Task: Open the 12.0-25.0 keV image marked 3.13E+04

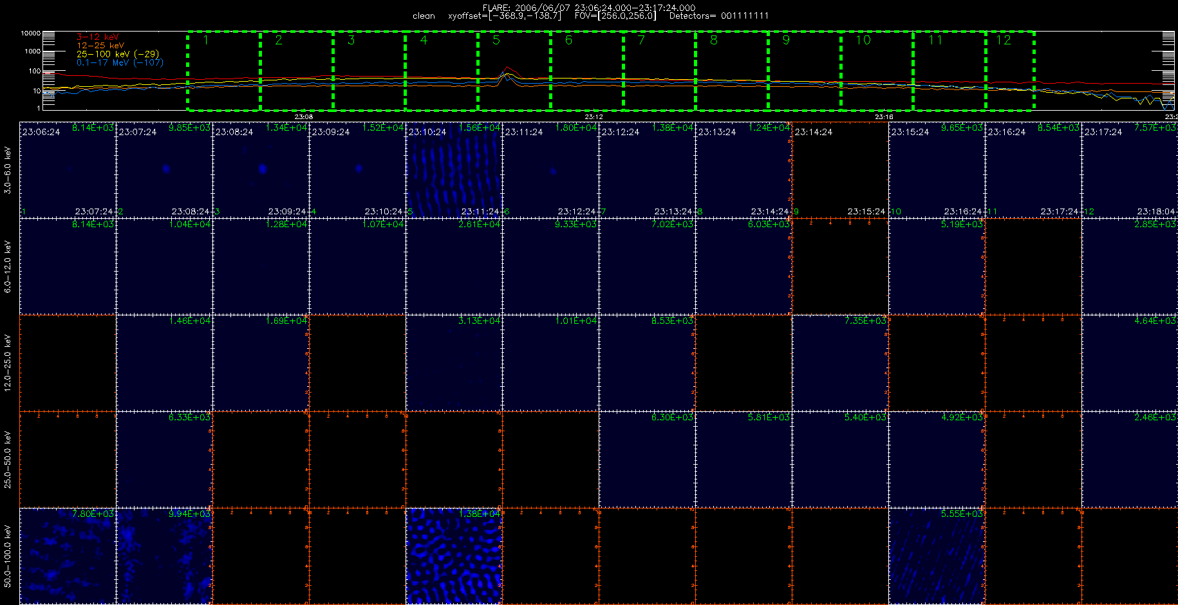Action: [454, 363]
